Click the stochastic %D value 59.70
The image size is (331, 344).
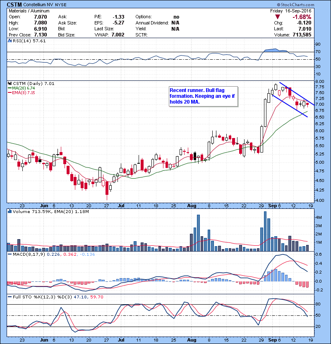(x=96, y=297)
